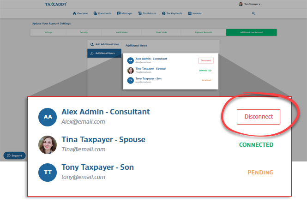The width and height of the screenshot is (307, 203).
Task: Go to Tax Payments
Action: 172,13
